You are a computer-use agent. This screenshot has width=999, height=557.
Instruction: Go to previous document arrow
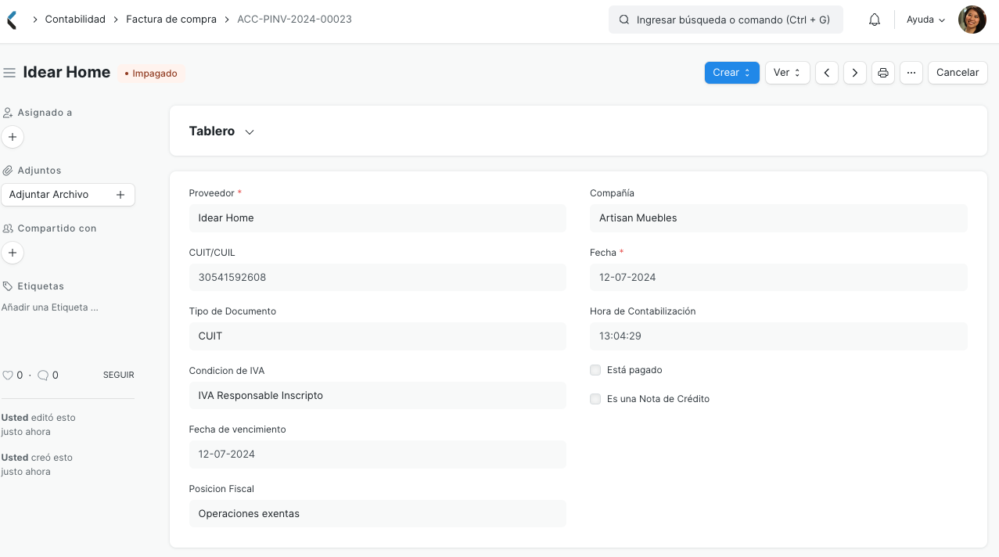(x=827, y=73)
